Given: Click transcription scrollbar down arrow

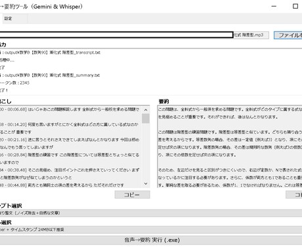Looking at the screenshot, I should (x=146, y=183).
